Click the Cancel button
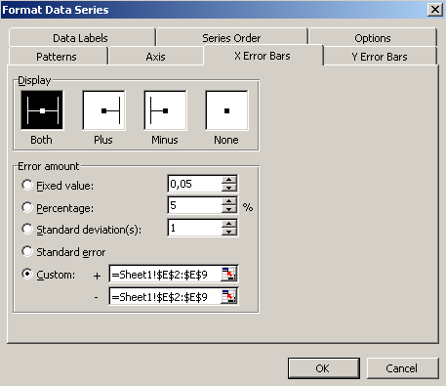 pos(402,368)
